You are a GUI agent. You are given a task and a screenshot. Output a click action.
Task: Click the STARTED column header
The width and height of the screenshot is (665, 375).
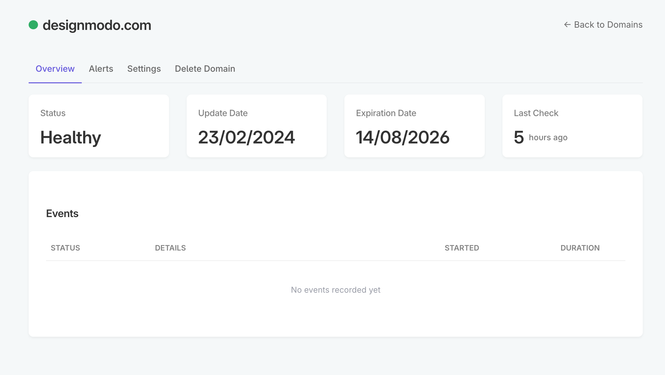[x=462, y=248]
